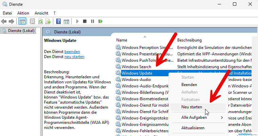Minimize the Dienste window
This screenshot has width=258, height=136.
pos(219,4)
